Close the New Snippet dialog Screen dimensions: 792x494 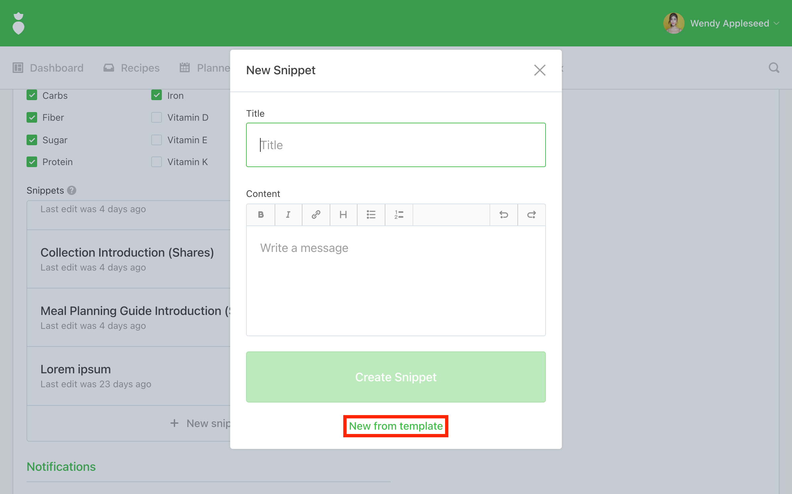coord(540,70)
